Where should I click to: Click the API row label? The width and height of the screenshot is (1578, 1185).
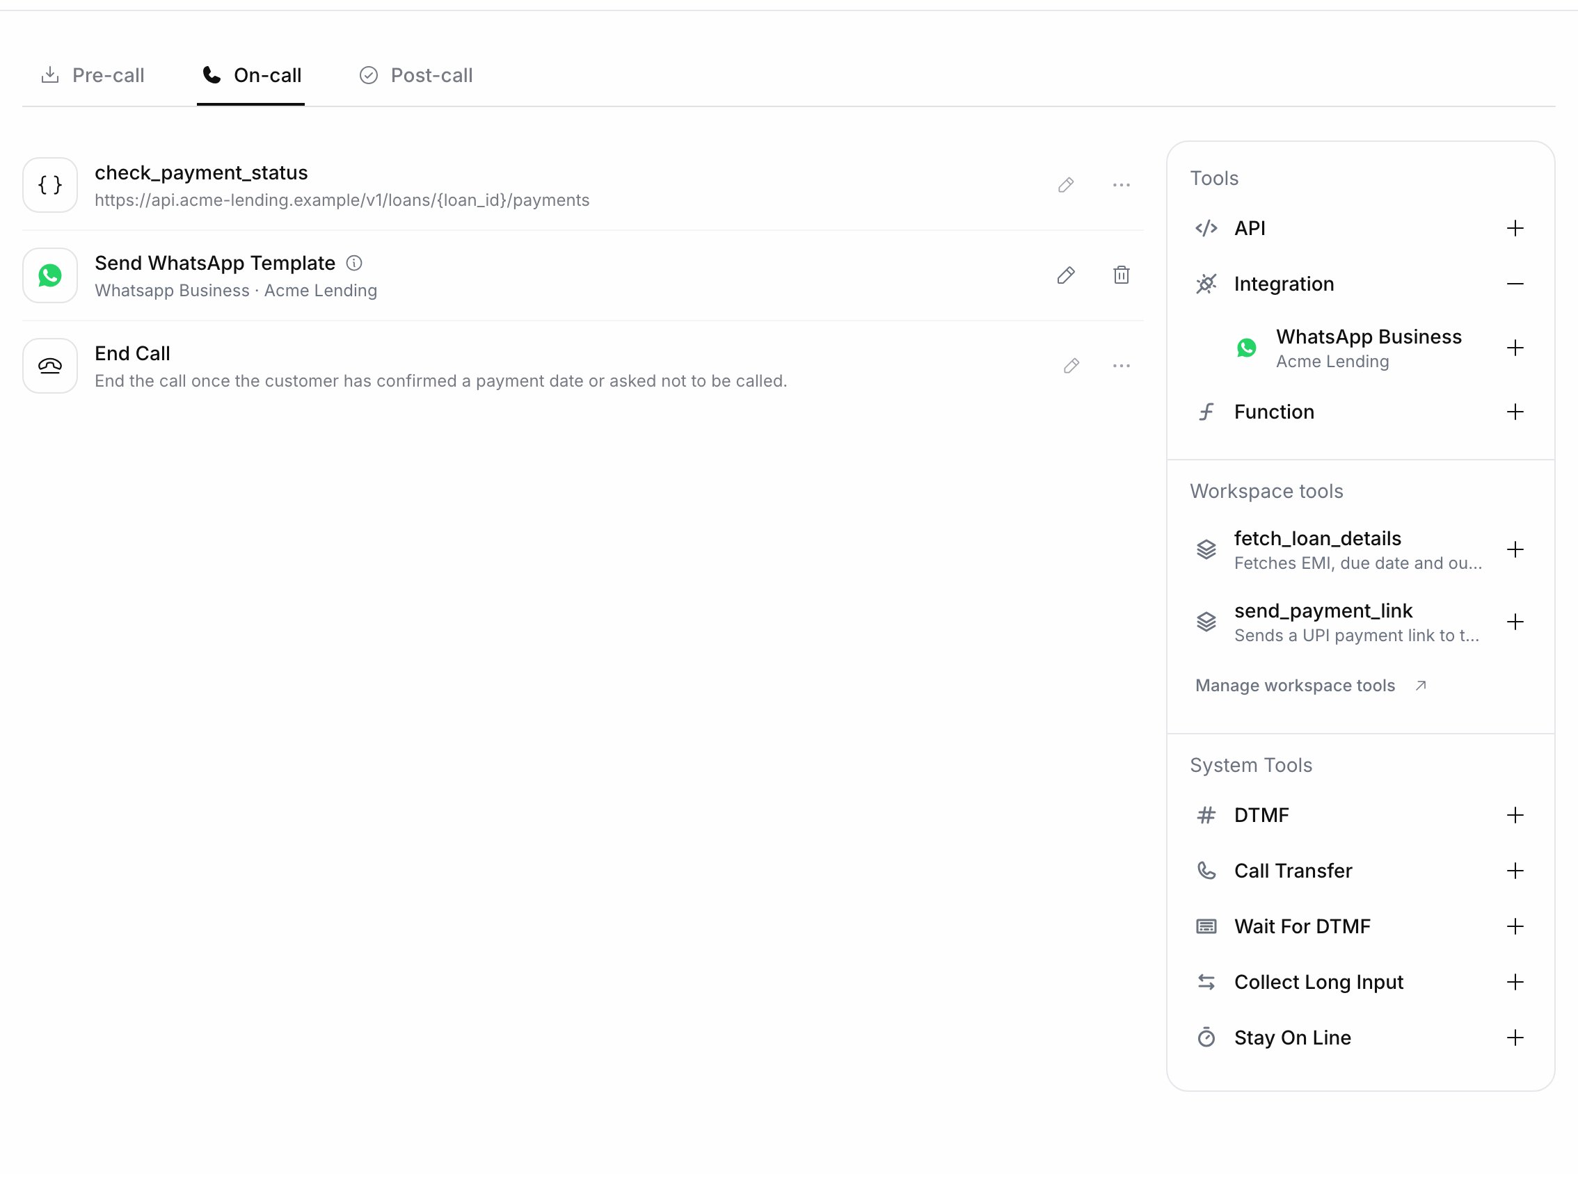(x=1250, y=228)
